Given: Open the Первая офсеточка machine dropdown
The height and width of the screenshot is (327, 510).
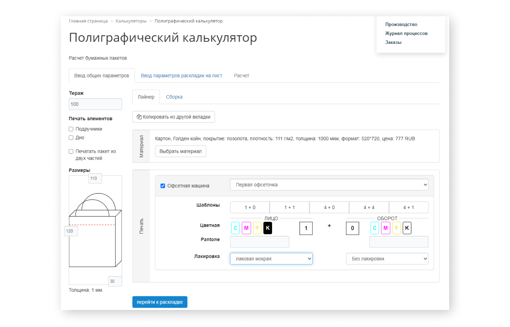Looking at the screenshot, I should pyautogui.click(x=329, y=185).
